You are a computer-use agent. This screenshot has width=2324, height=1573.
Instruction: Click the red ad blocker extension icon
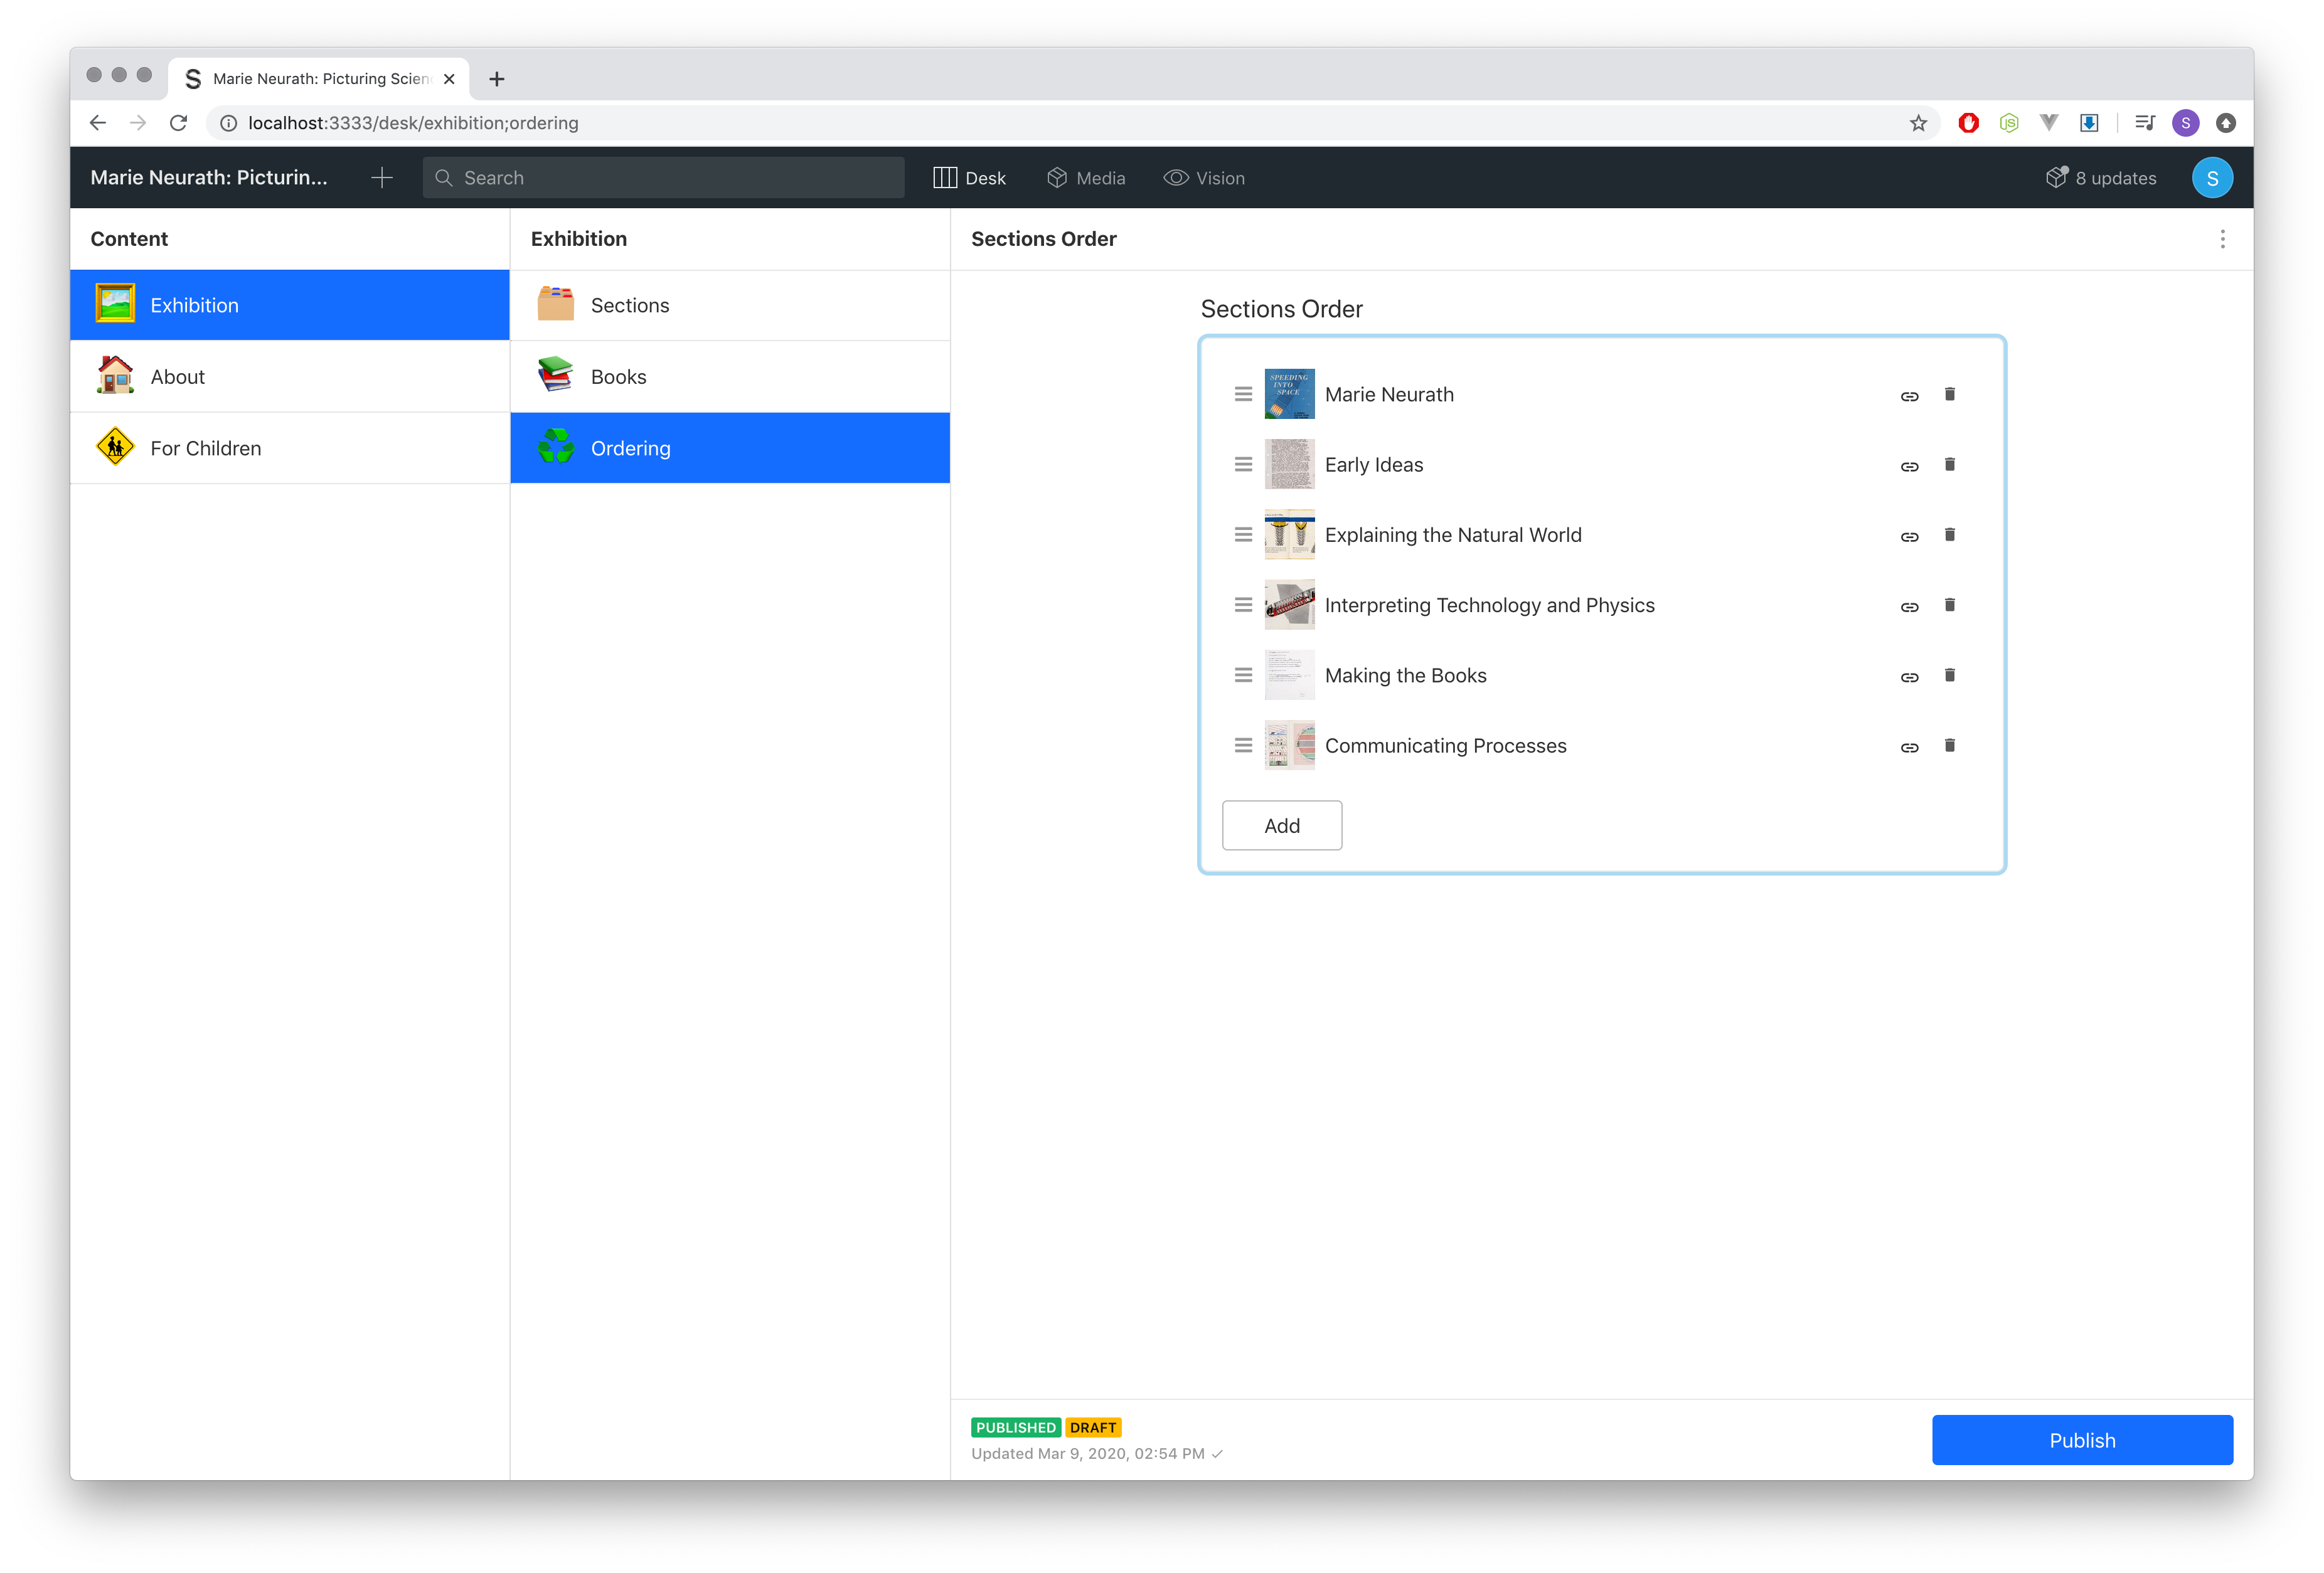point(1968,123)
